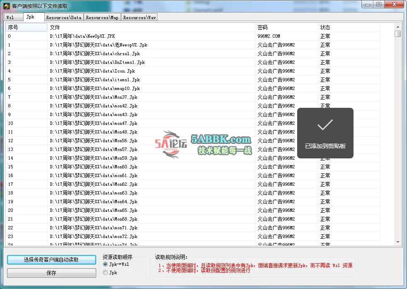This screenshot has width=407, height=289.
Task: Click the scrollbar down arrow
Action: 397,242
